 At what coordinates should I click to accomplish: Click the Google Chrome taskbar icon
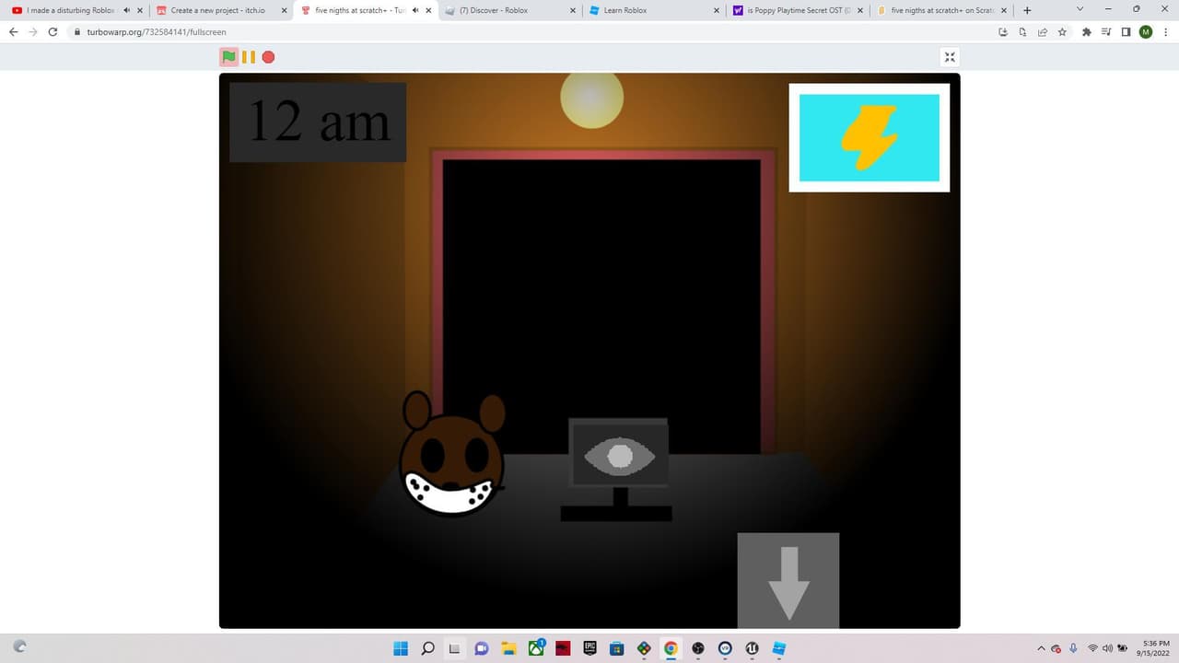coord(671,648)
